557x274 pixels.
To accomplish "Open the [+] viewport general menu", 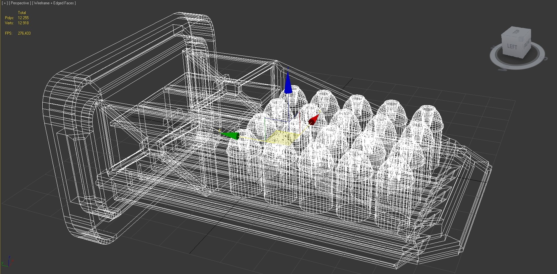I will [x=5, y=3].
